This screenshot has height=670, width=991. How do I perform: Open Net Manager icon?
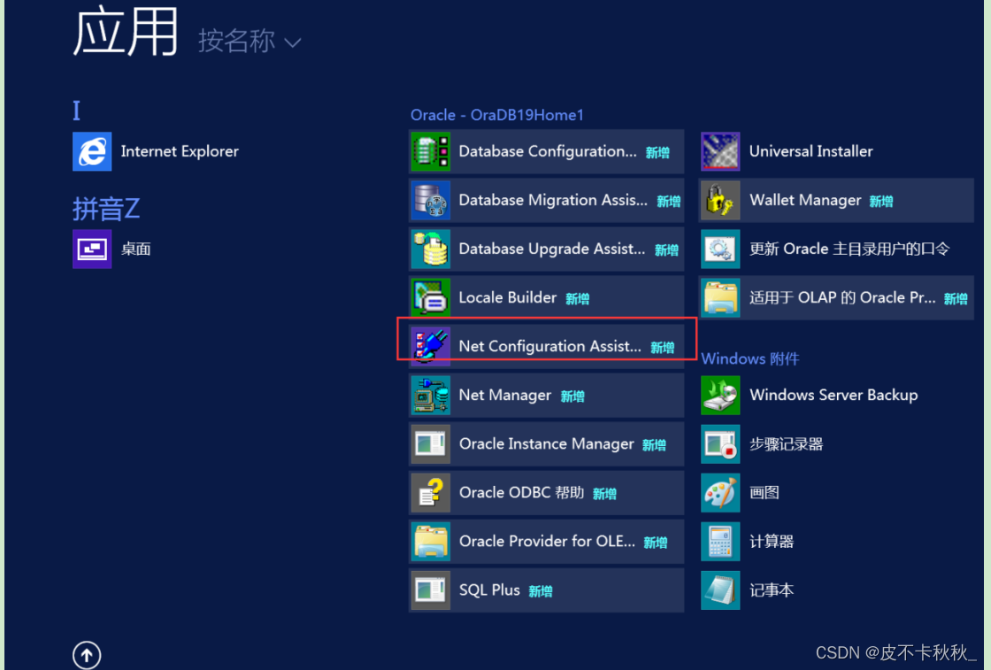[431, 395]
